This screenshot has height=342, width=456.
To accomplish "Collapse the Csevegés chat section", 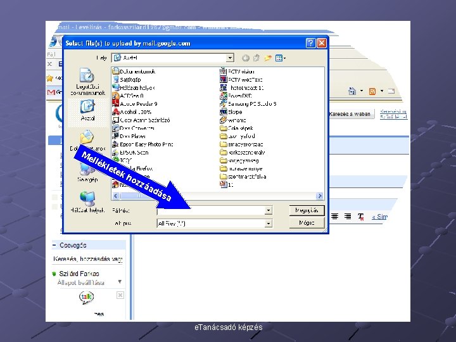I will point(54,245).
